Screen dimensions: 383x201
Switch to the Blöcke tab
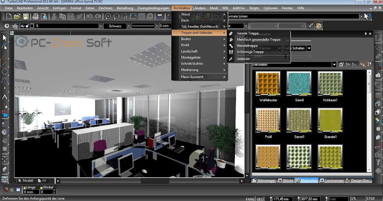(x=285, y=181)
